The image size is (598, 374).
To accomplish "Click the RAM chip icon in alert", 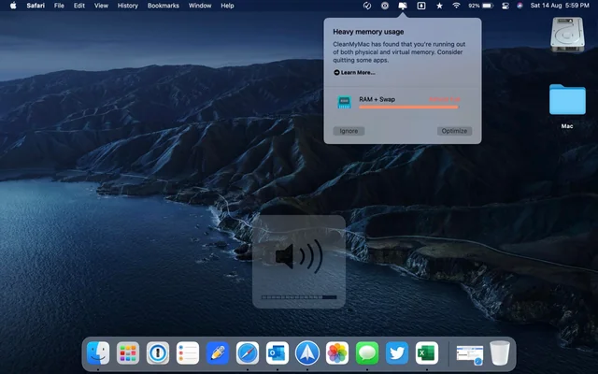I will [344, 102].
